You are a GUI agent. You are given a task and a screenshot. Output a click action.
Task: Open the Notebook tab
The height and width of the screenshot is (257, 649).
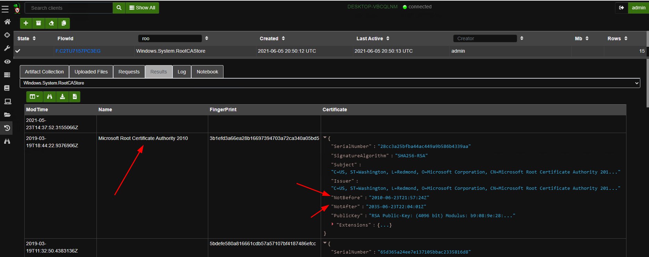[207, 72]
